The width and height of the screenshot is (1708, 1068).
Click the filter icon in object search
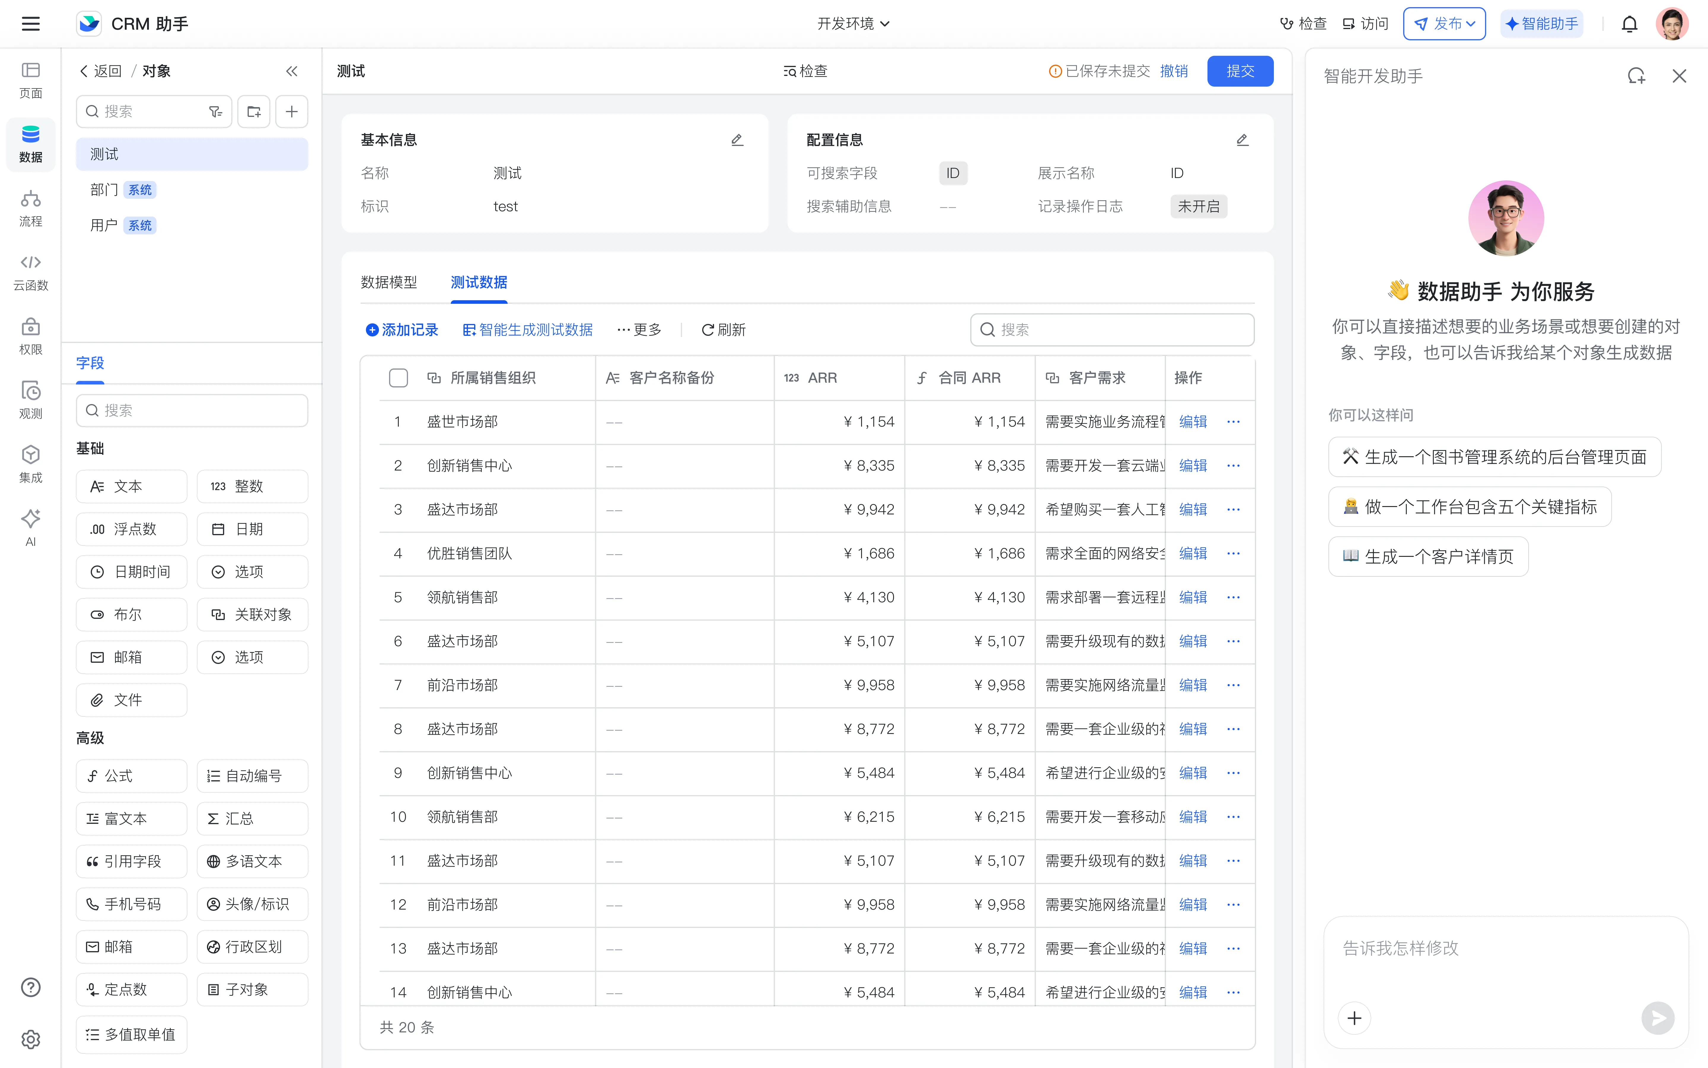pos(215,112)
